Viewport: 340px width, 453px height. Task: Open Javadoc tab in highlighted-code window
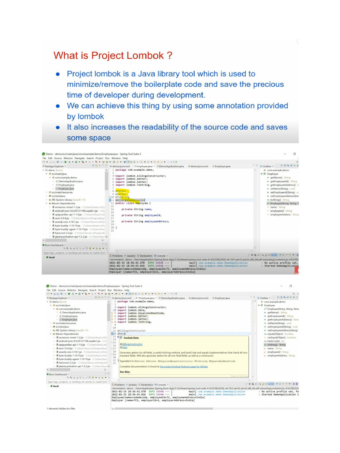coord(131,256)
